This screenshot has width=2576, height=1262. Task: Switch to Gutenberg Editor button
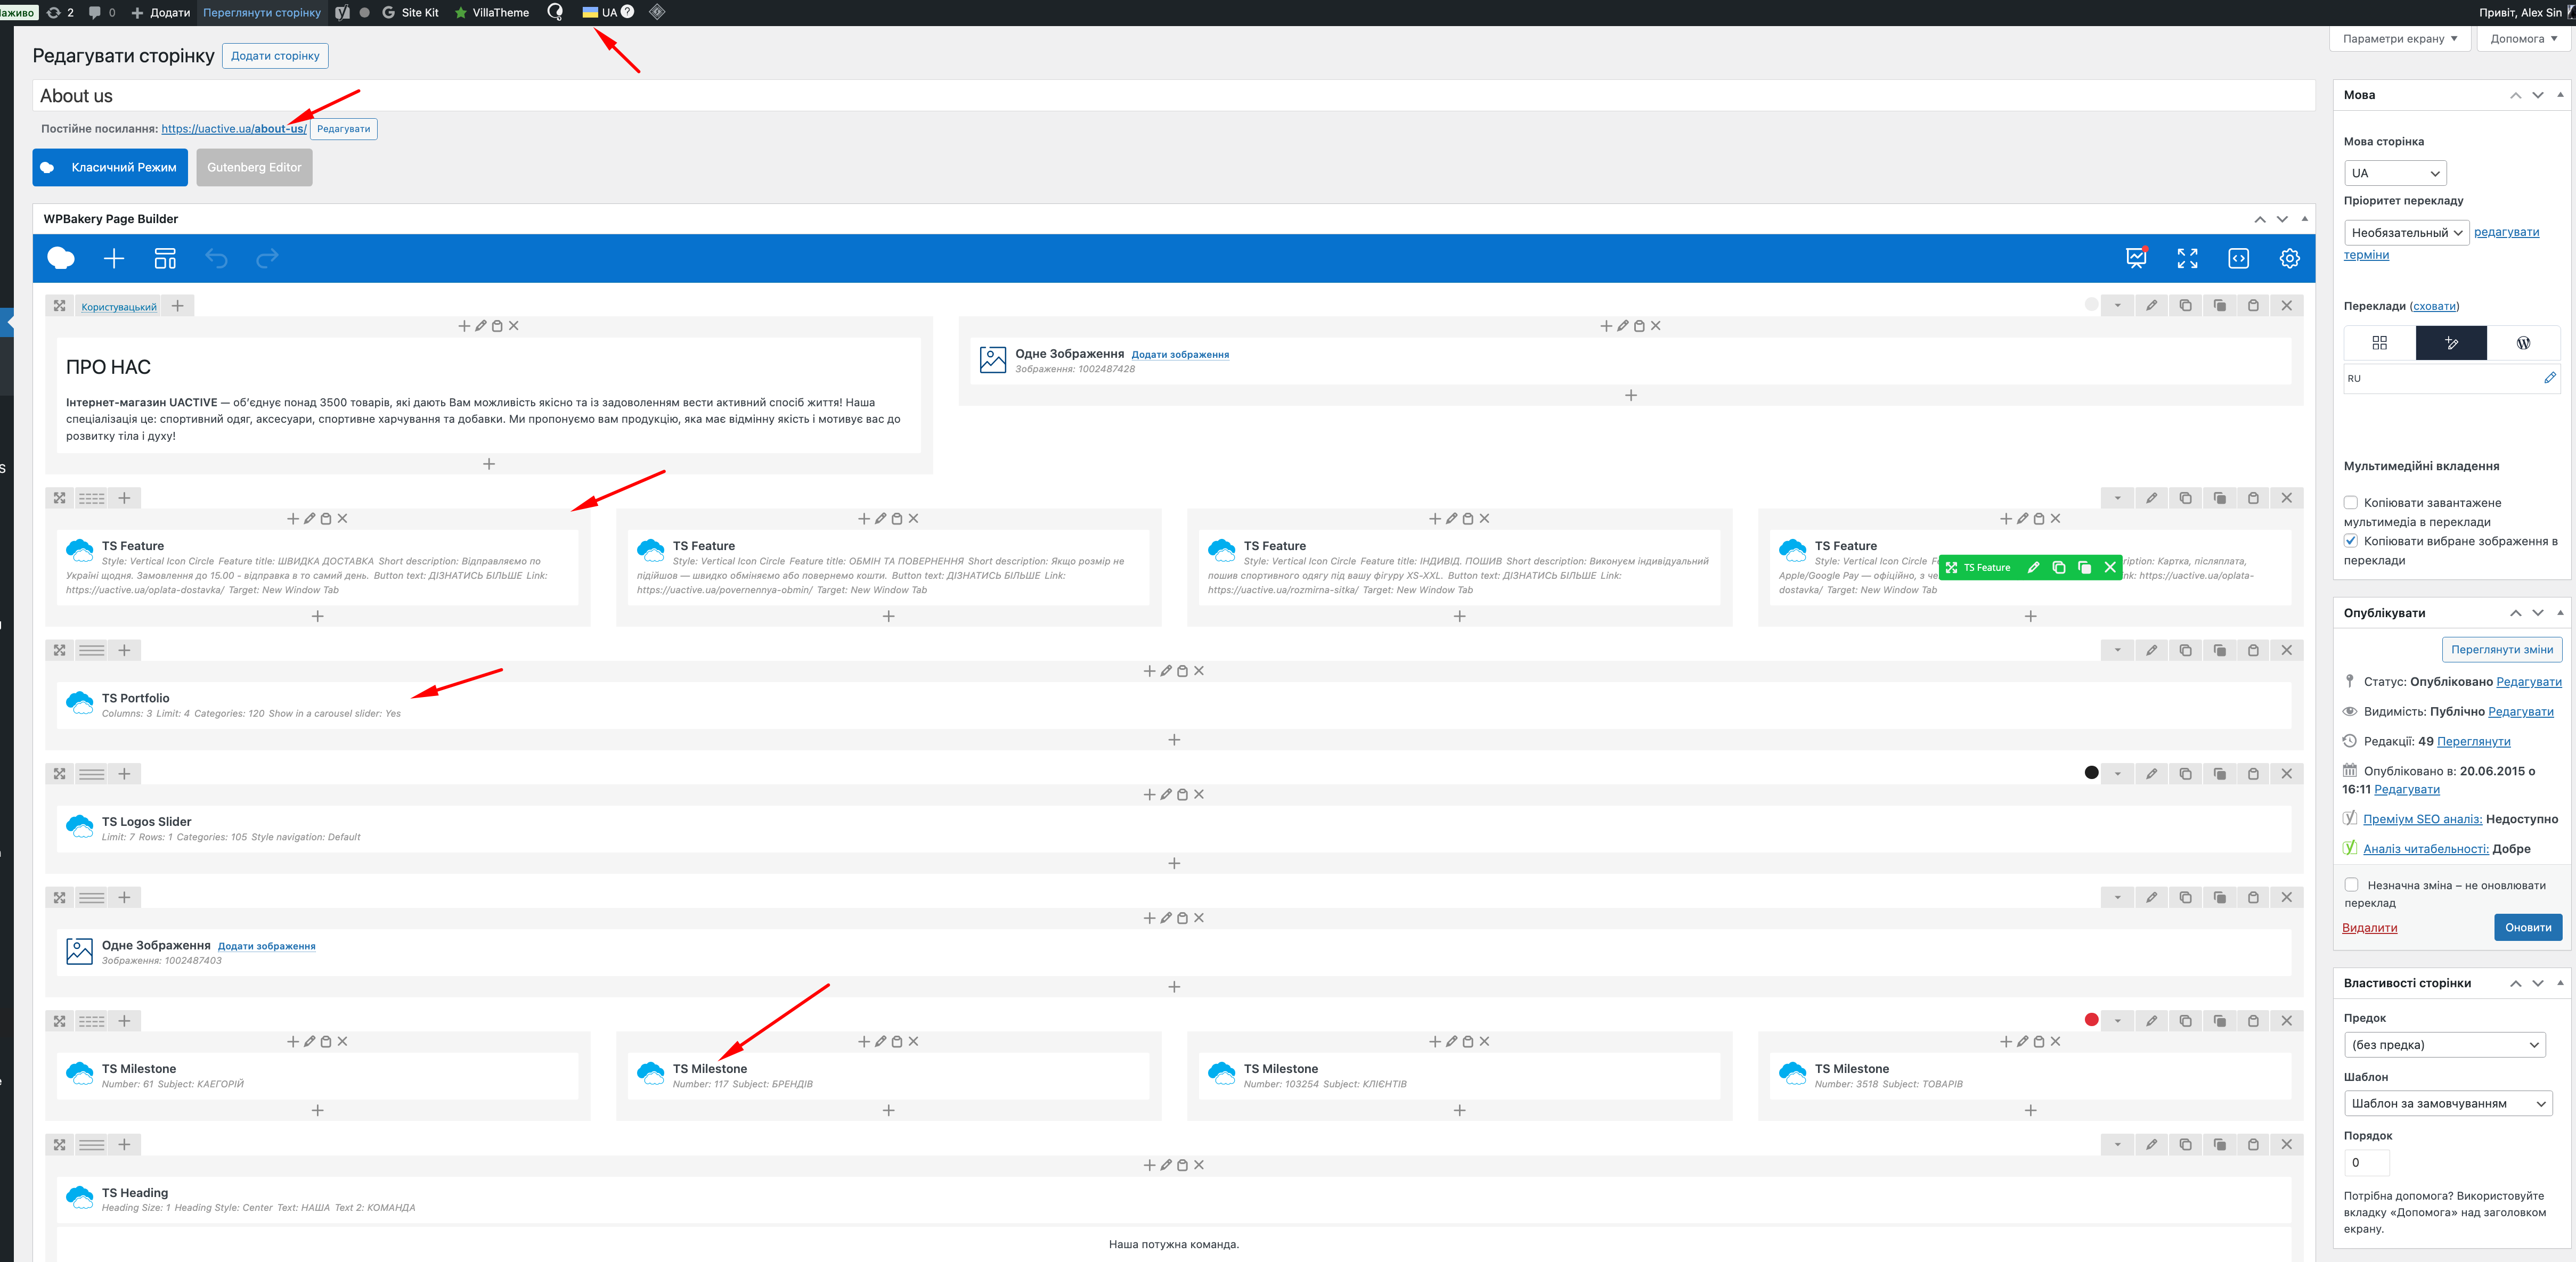coord(254,167)
